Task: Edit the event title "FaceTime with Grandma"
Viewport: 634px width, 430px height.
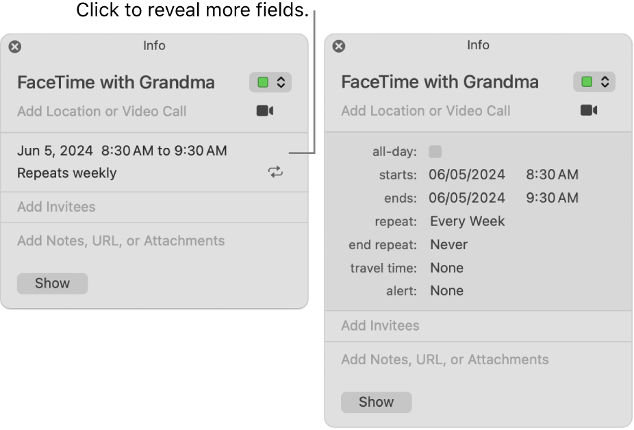Action: click(116, 82)
